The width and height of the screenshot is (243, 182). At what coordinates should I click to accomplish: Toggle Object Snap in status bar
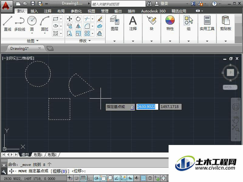(x=103, y=178)
